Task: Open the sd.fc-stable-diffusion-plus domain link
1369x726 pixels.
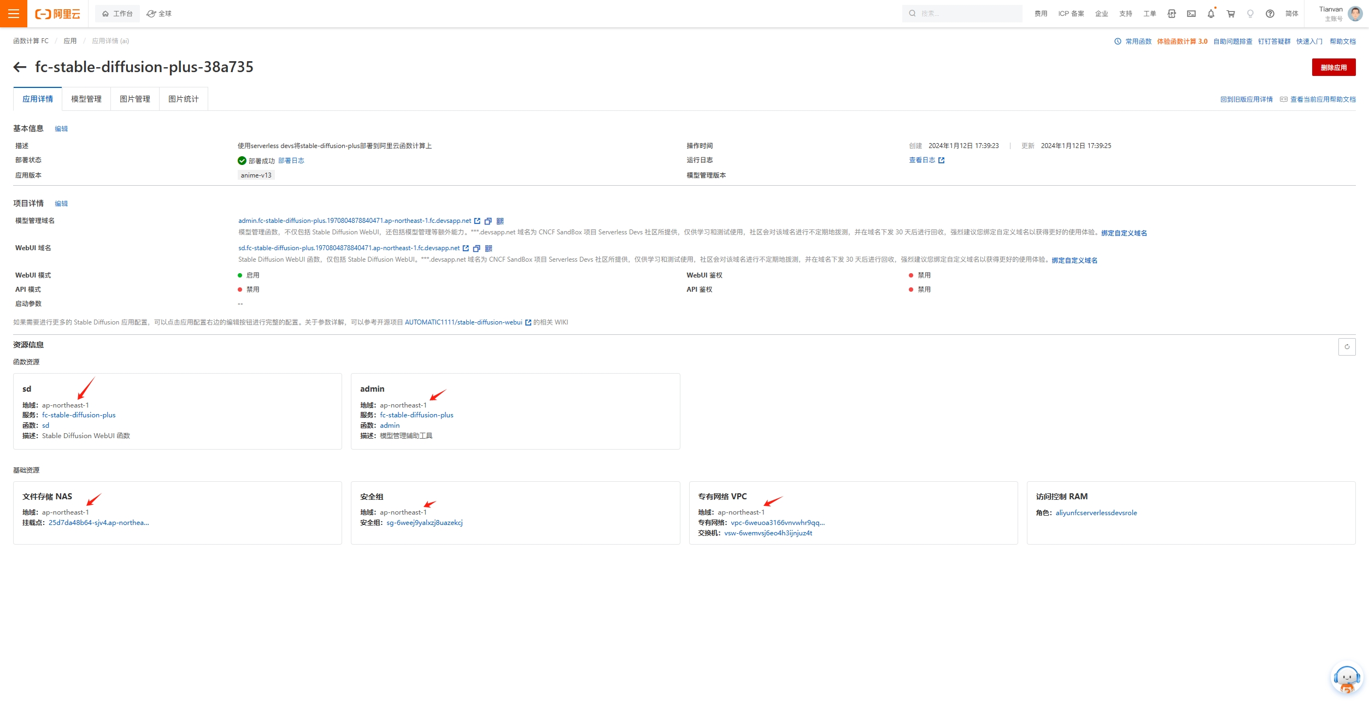Action: pos(349,248)
